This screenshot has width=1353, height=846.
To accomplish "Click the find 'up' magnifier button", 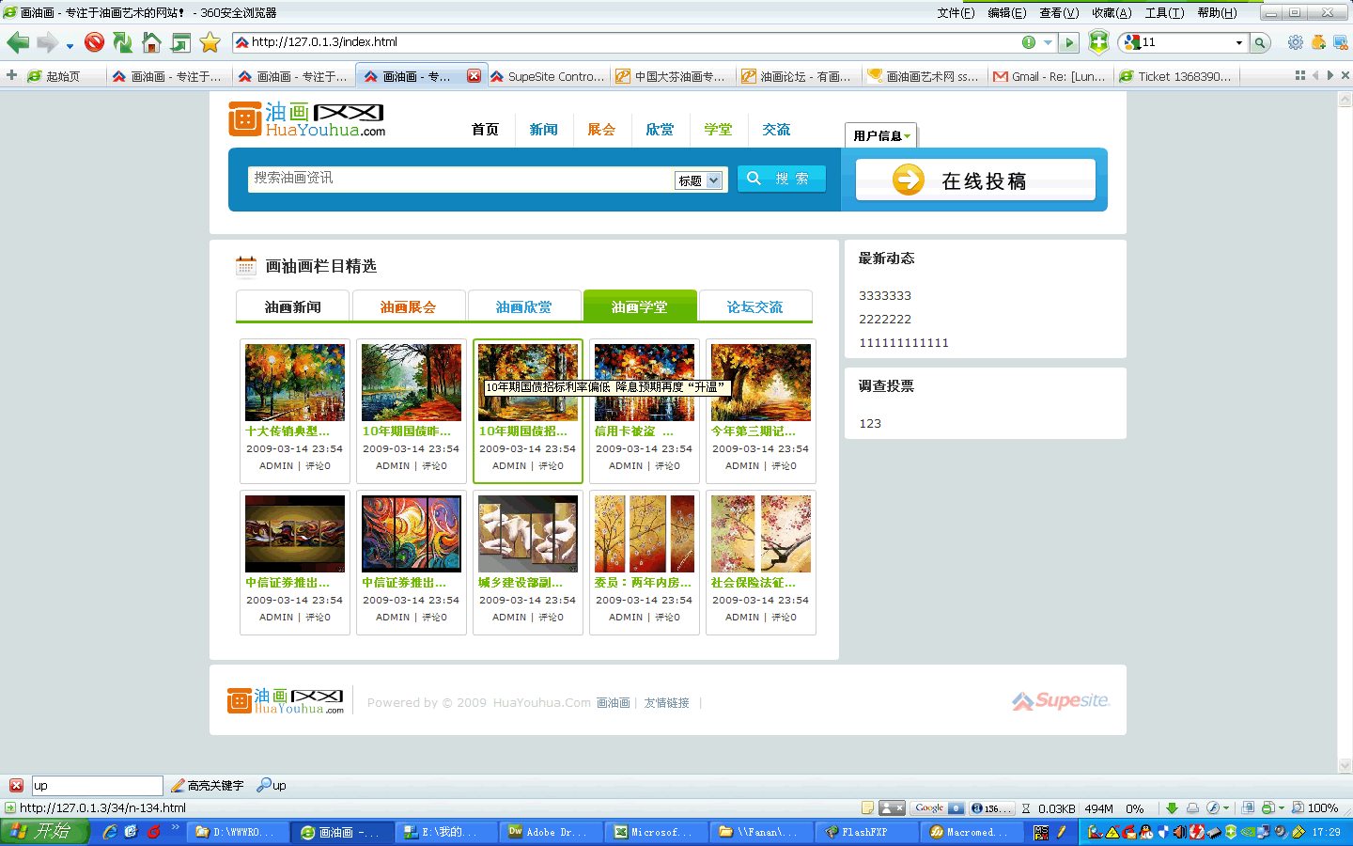I will tap(272, 786).
